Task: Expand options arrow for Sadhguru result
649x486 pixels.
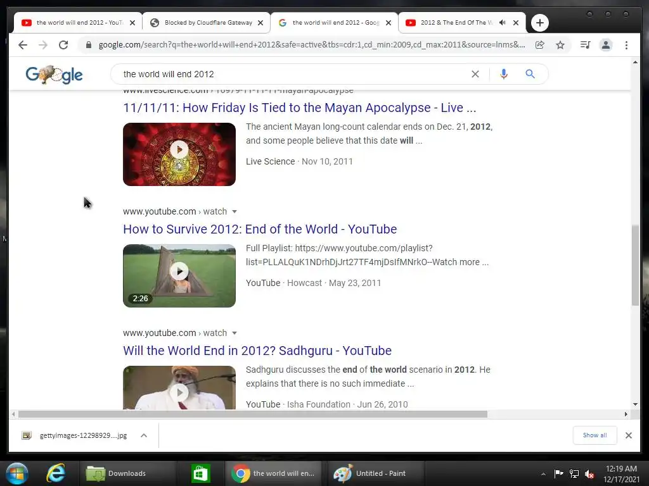Action: click(x=235, y=333)
